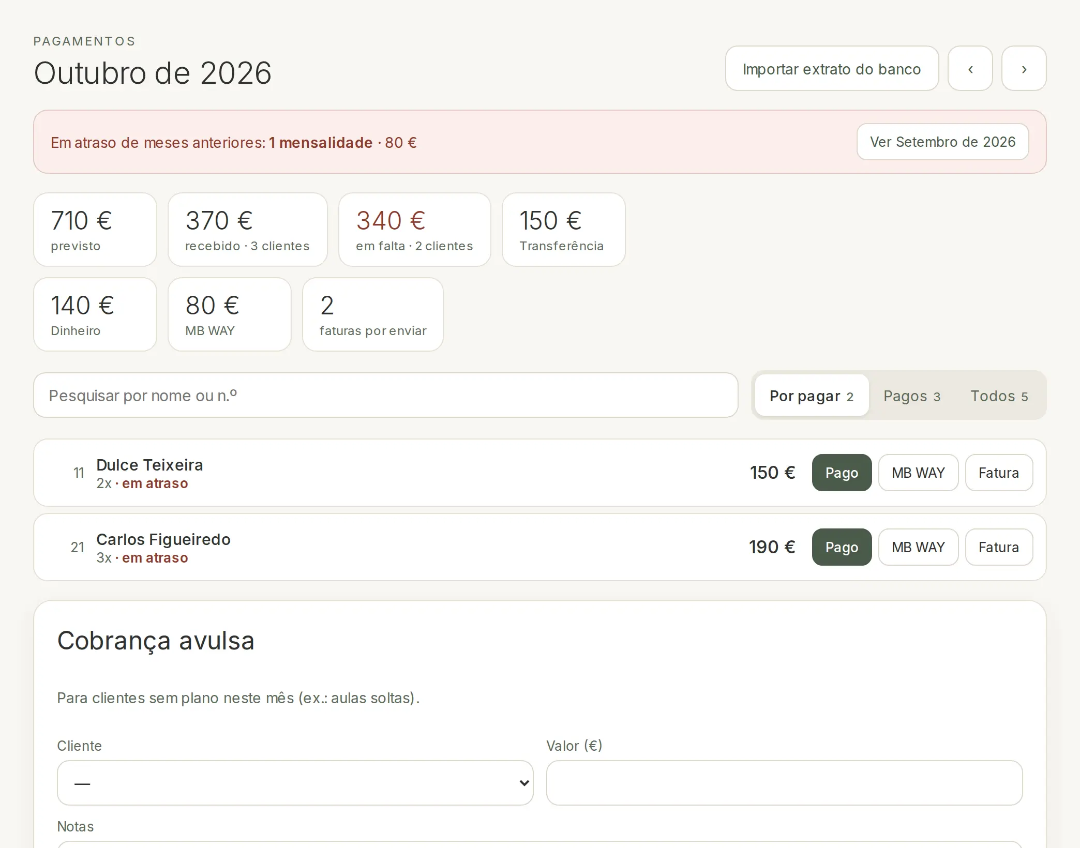Mark Dulce Teixeira as Pago
Screen dimensions: 1080x848
[x=842, y=473]
